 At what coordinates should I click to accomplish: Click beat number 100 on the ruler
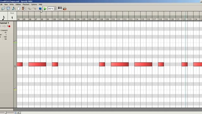pos(54,19)
